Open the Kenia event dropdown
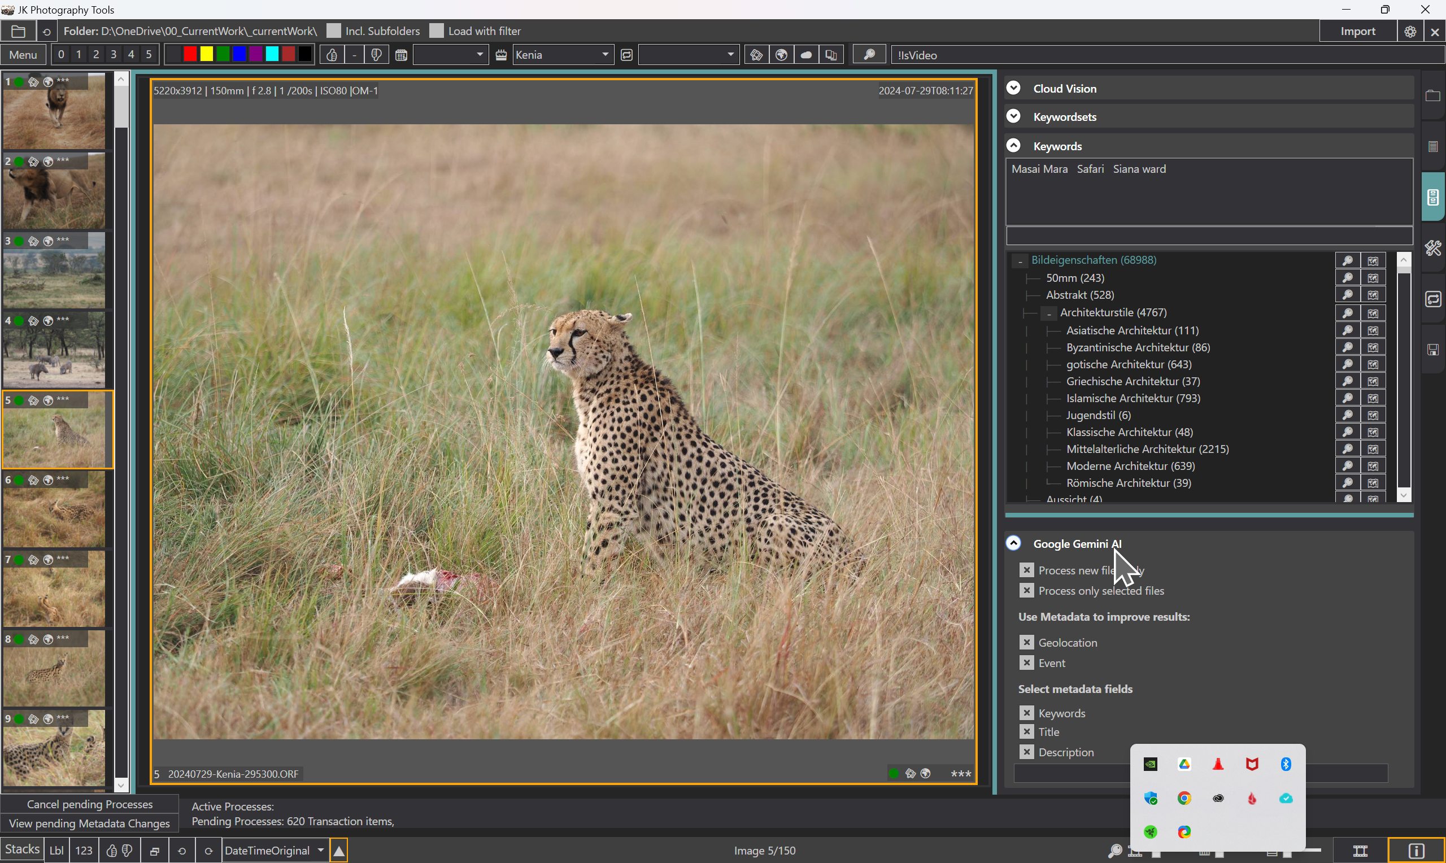The height and width of the screenshot is (863, 1446). point(563,55)
